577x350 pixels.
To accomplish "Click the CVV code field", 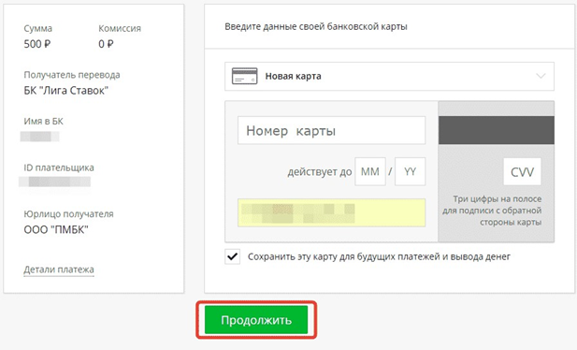I will 522,171.
